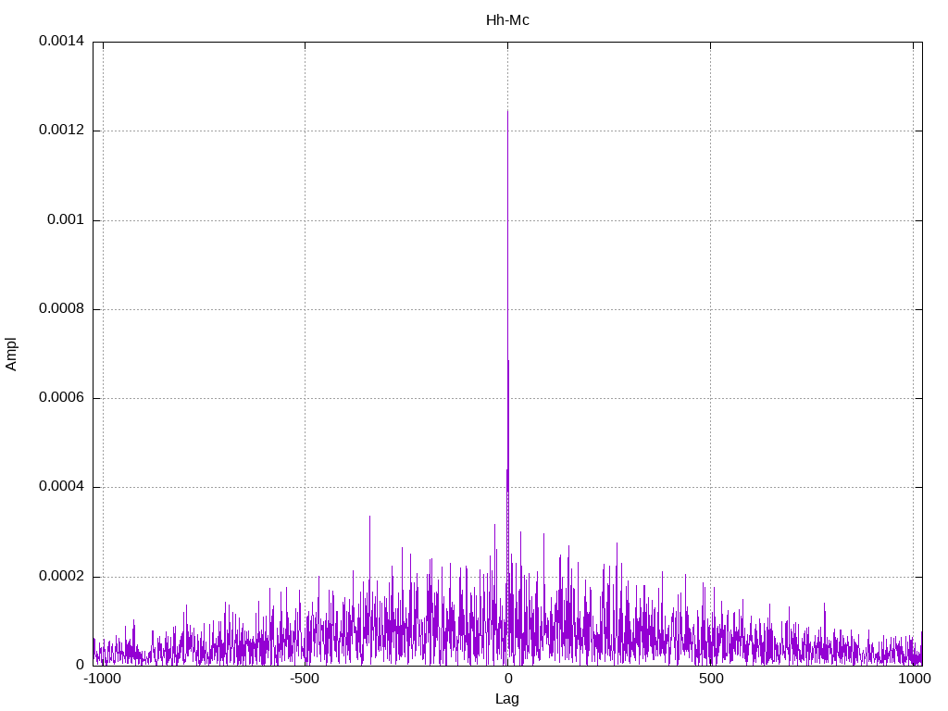
Task: Click the plot title Hh-Mc
Action: click(x=507, y=19)
